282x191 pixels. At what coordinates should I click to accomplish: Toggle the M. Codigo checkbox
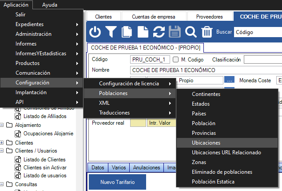pos(176,60)
